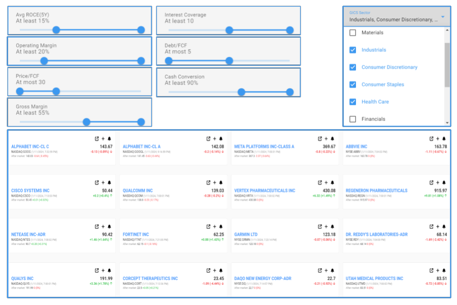Open Daqo New Energy external link icon

(x=320, y=270)
